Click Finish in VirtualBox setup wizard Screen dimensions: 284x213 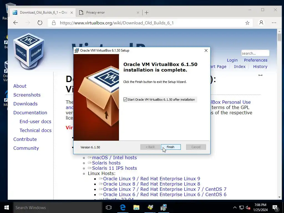pos(171,147)
